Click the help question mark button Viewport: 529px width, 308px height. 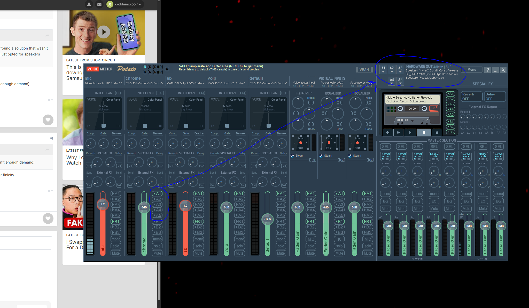pyautogui.click(x=487, y=70)
